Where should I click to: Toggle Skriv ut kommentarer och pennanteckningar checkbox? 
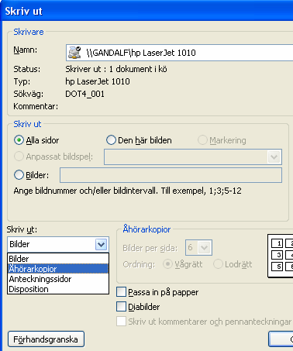(122, 322)
